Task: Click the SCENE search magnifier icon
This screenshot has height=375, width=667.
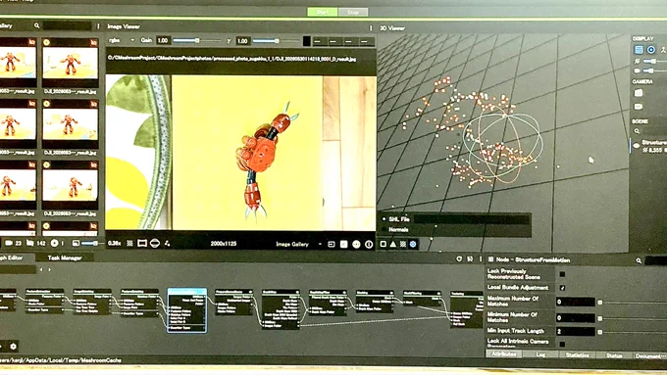Action: coord(637,131)
